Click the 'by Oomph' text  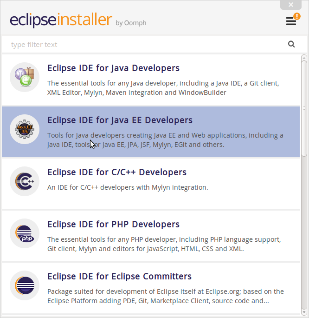point(131,23)
